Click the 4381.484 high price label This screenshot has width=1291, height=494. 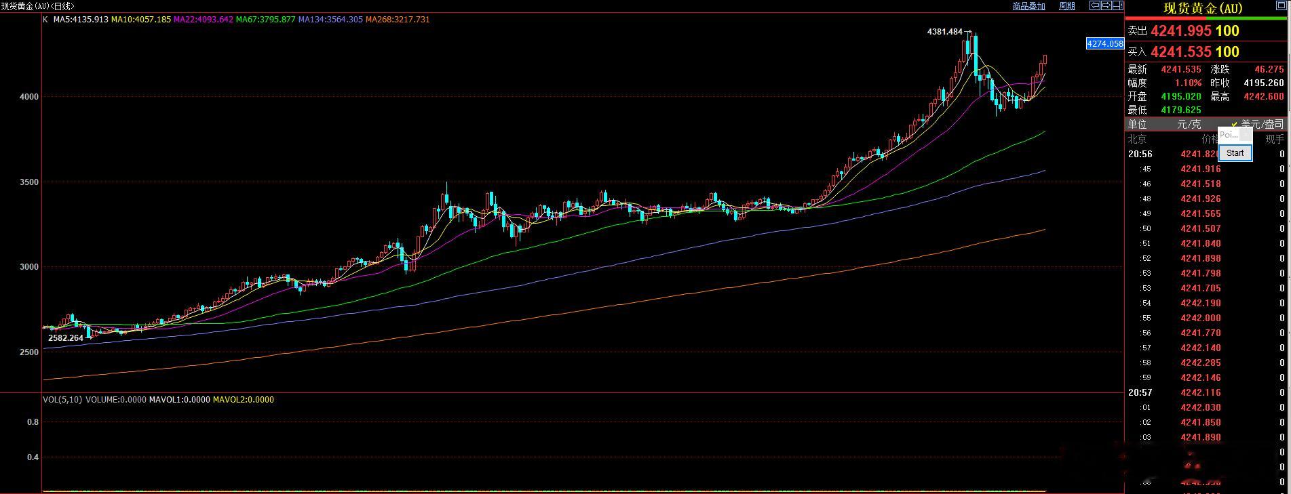click(x=944, y=32)
